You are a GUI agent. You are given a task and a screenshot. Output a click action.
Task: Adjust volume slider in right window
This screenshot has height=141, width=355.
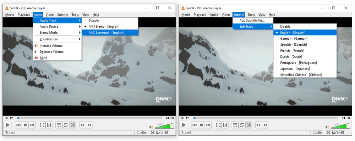(x=340, y=126)
